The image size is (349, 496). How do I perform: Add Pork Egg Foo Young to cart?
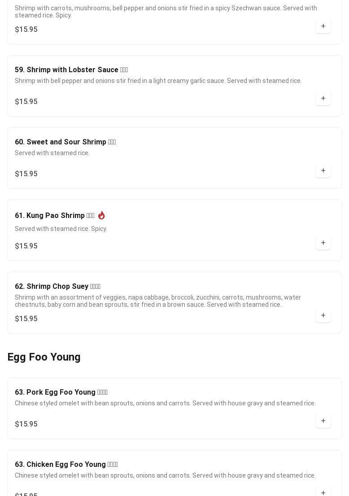coord(323,420)
